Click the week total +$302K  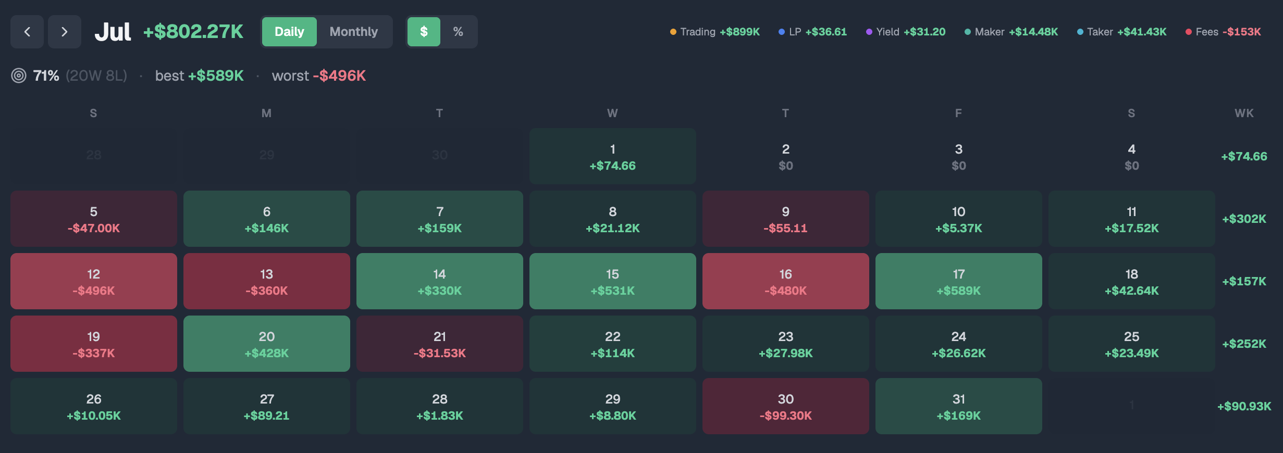pyautogui.click(x=1244, y=219)
